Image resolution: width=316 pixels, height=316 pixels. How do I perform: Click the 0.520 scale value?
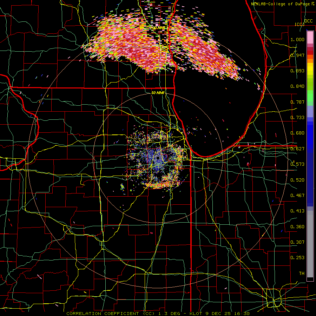coord(297,180)
